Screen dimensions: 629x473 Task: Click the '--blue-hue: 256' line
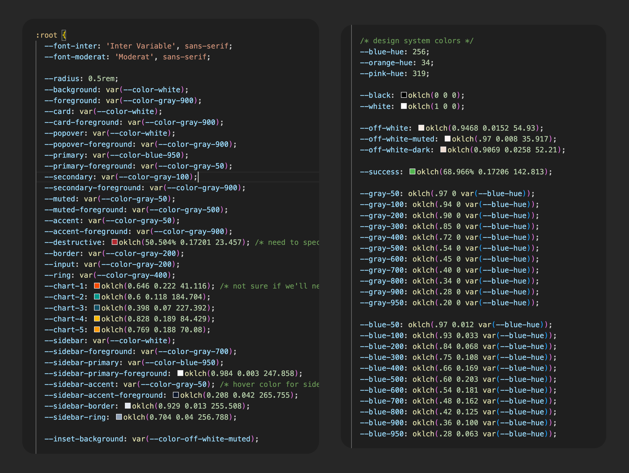click(x=394, y=52)
